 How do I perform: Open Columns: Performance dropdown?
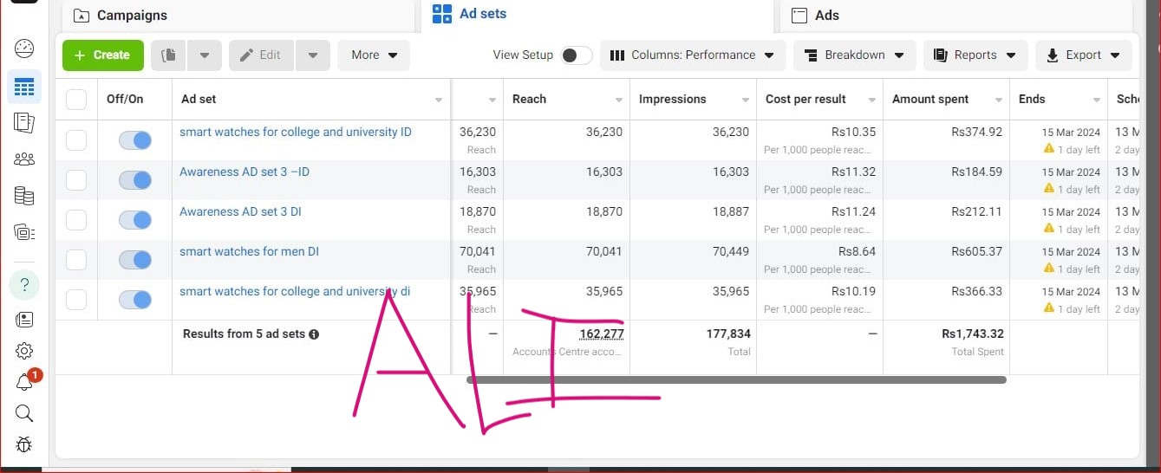(693, 55)
